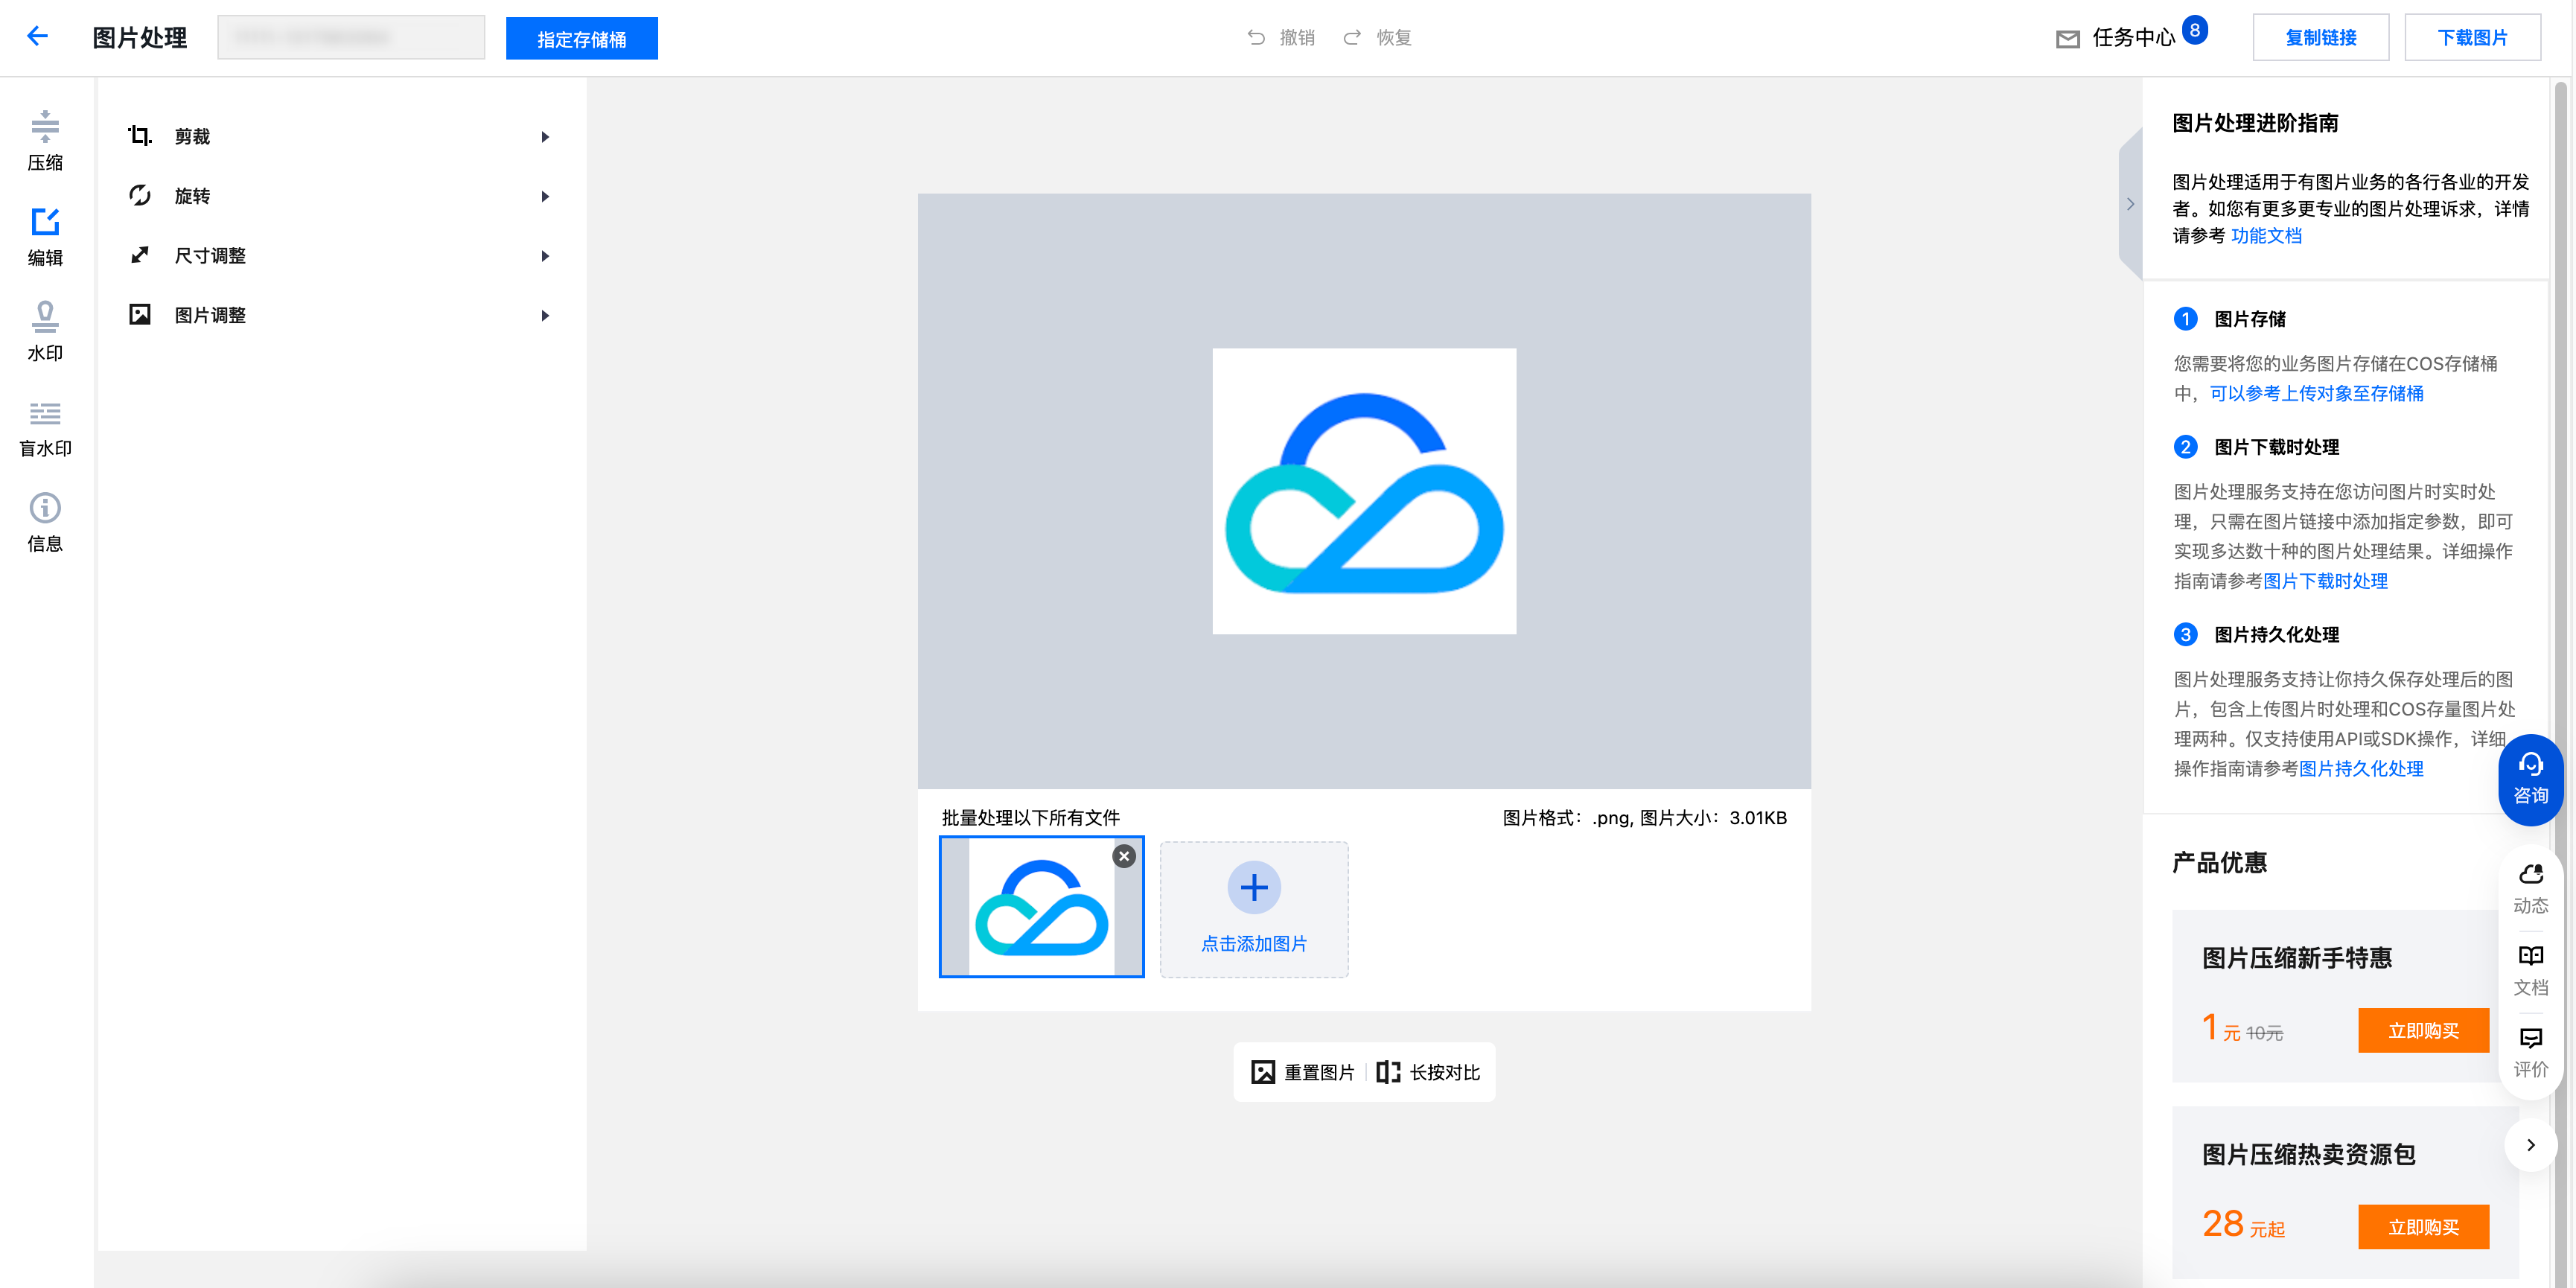The height and width of the screenshot is (1288, 2576).
Task: Click the round chevron arrow button
Action: [x=2531, y=1145]
